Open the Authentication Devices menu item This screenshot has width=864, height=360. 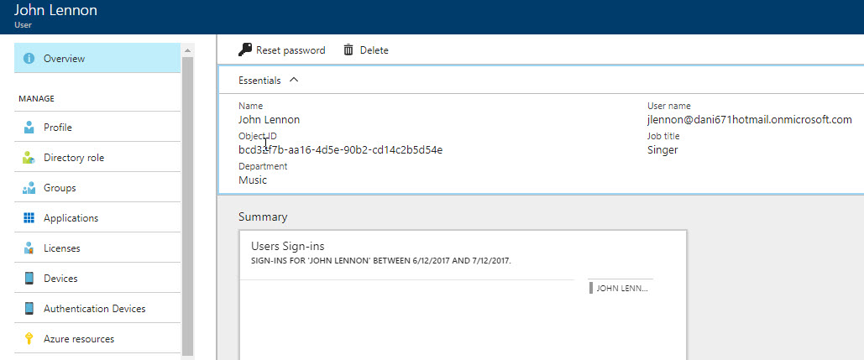[94, 309]
